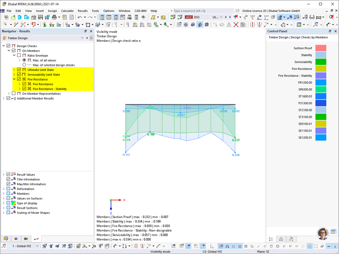Open the Timber Design navigator dropdown
339x254 pixels.
[x=82, y=38]
